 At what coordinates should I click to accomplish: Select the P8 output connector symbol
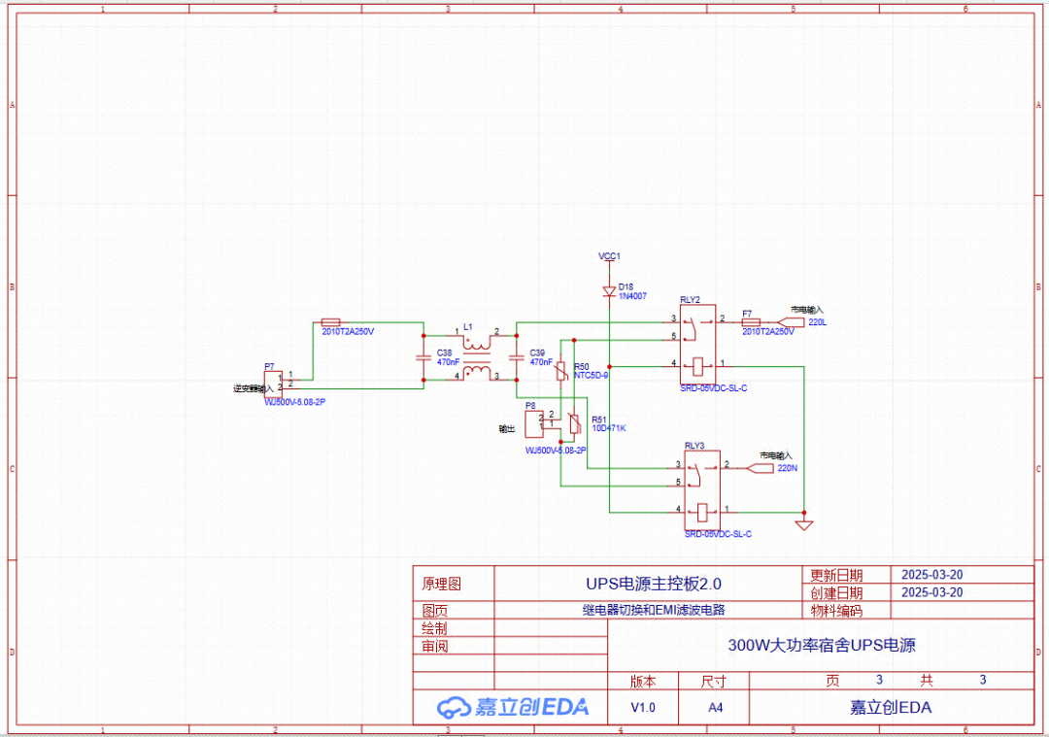(x=534, y=424)
